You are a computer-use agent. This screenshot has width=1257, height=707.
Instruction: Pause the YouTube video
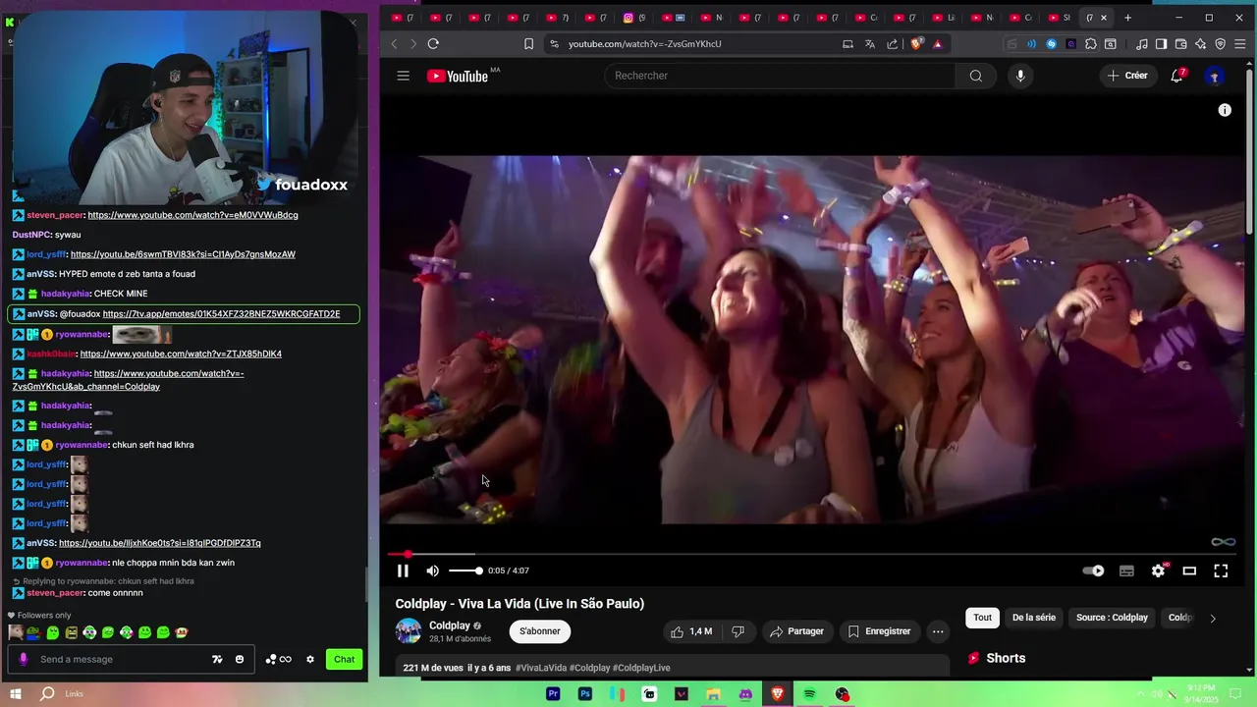click(x=403, y=571)
